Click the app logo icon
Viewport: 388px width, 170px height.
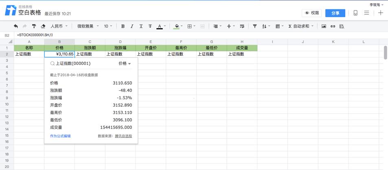pyautogui.click(x=11, y=11)
